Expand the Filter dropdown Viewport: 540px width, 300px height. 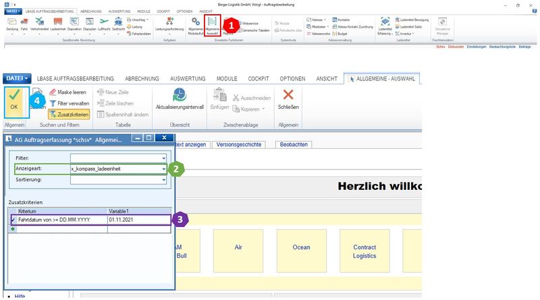pyautogui.click(x=163, y=158)
